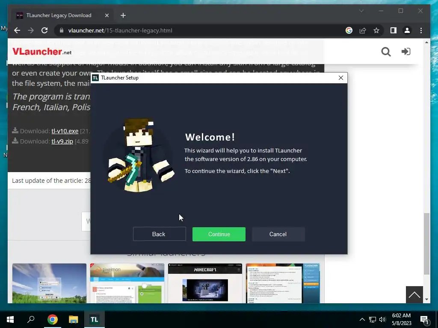Close the TLauncher Setup dialog
This screenshot has height=328, width=438.
point(341,78)
